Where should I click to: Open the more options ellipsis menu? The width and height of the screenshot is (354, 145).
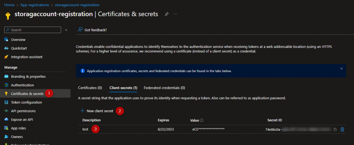tap(175, 14)
